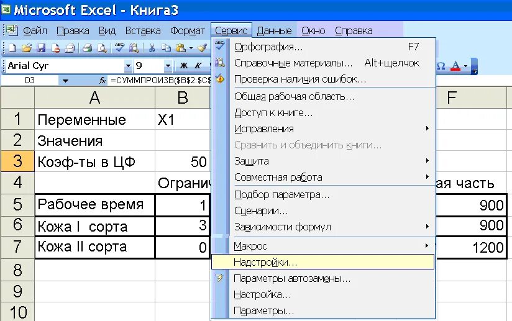This screenshot has width=512, height=321.
Task: Open the Name Box D3 dropdown arrow
Action: tap(65, 81)
